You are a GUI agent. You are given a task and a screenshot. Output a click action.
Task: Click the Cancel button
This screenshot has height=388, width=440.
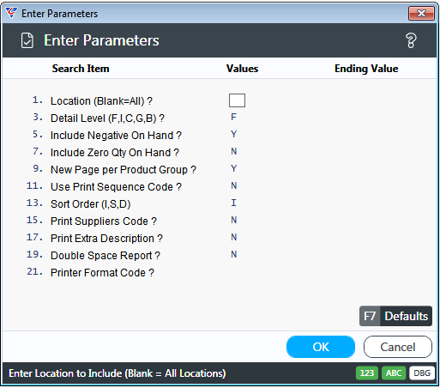398,347
